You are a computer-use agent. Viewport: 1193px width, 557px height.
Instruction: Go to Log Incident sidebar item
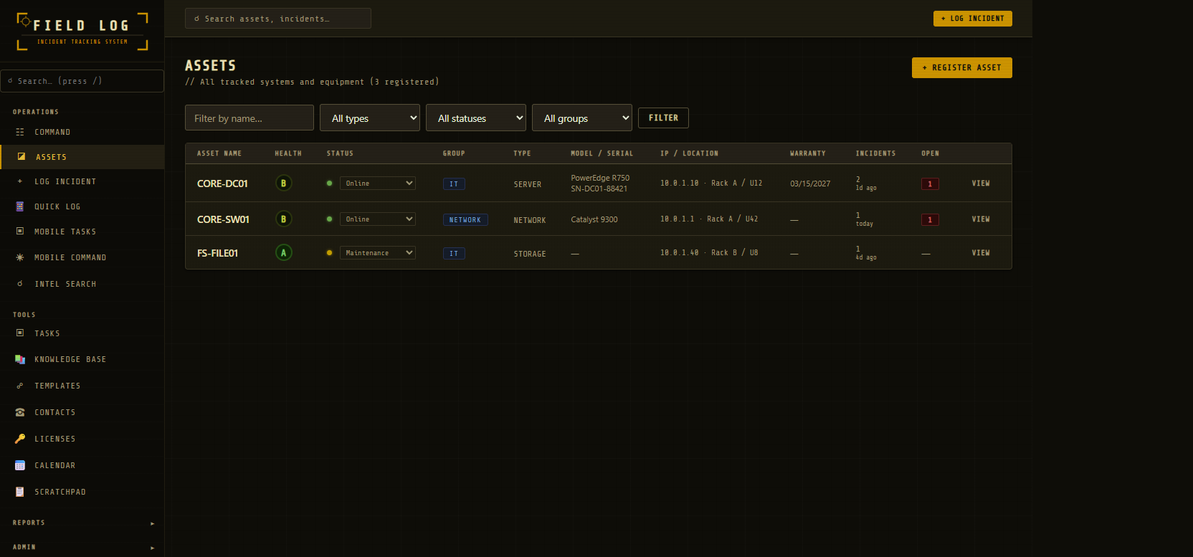coord(82,181)
